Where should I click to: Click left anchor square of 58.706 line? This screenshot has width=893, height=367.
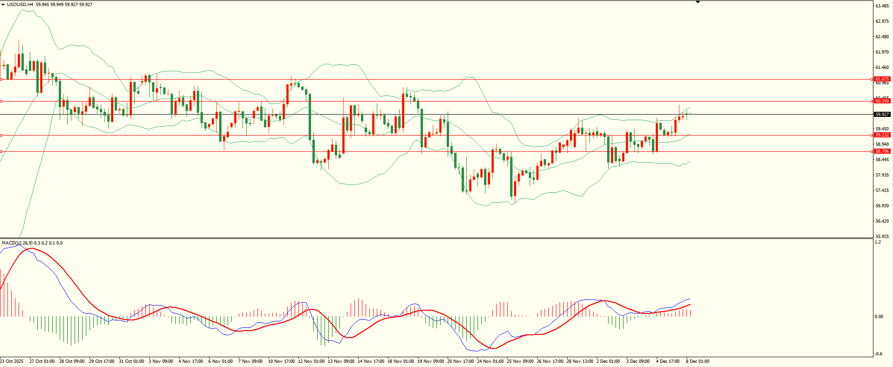pyautogui.click(x=1, y=151)
